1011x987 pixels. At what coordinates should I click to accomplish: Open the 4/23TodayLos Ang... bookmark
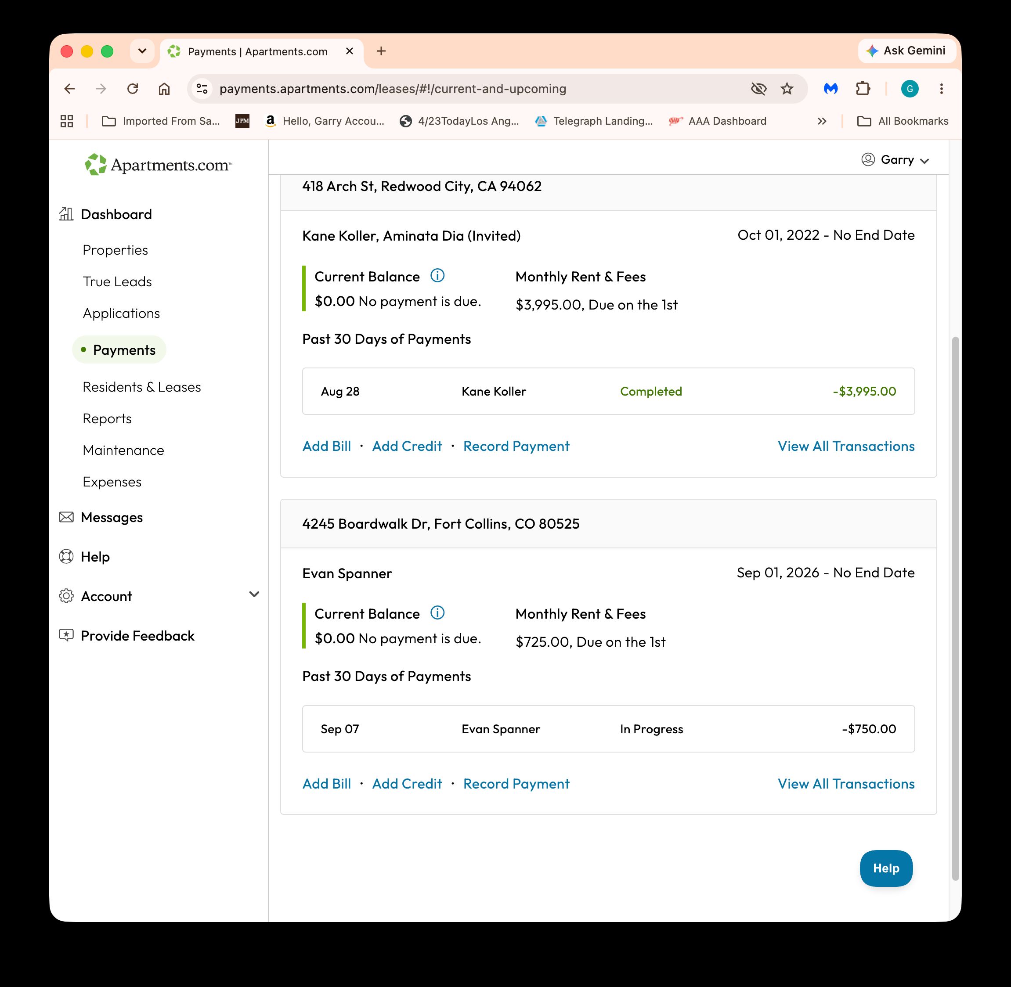(459, 121)
